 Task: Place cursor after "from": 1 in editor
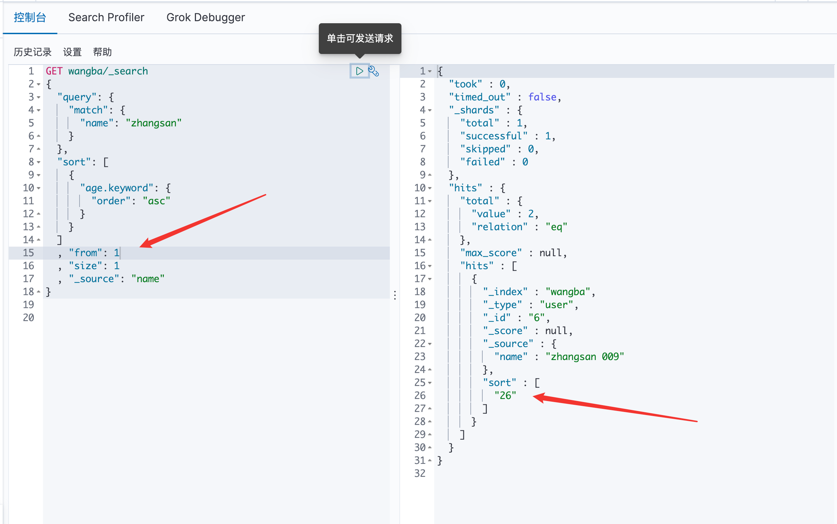(120, 253)
